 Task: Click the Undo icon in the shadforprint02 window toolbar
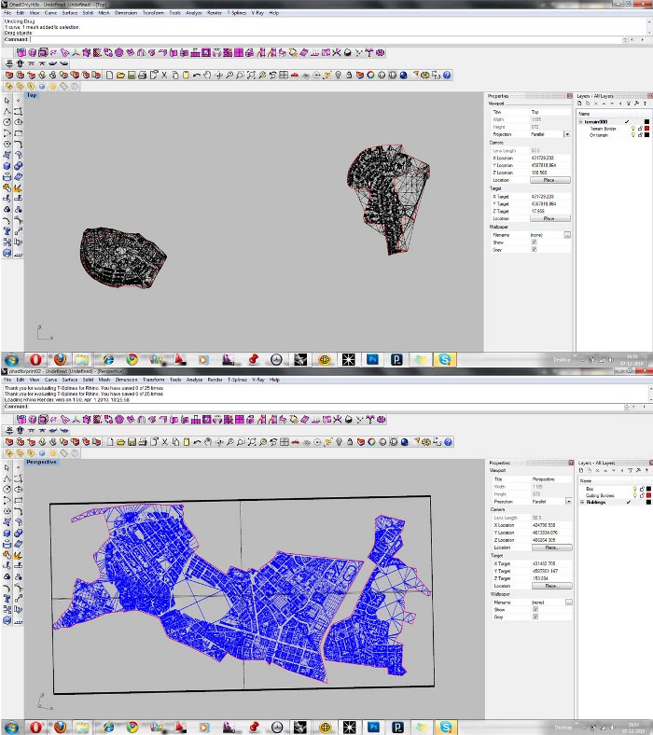click(197, 442)
